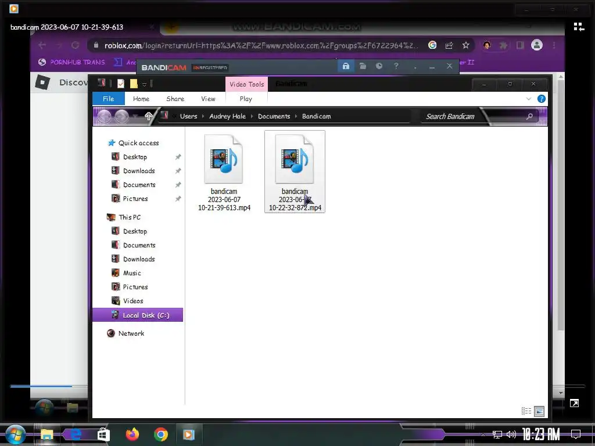Click Audrey Hale in breadcrumb path
The width and height of the screenshot is (595, 446).
(x=228, y=116)
